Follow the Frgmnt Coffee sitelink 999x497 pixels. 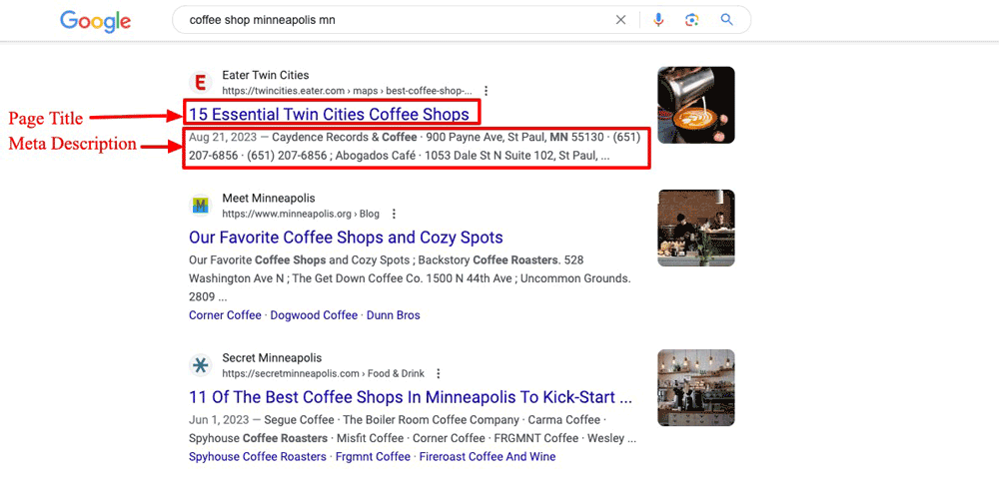click(x=373, y=457)
